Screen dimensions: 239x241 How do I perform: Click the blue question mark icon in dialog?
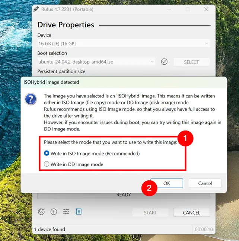click(x=31, y=99)
